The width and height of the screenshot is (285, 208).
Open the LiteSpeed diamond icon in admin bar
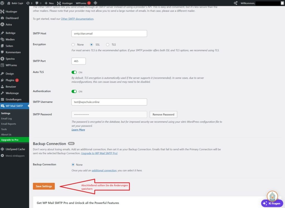(95, 3)
